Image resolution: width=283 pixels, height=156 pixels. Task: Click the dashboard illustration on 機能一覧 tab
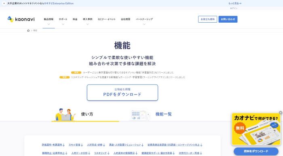(140, 115)
